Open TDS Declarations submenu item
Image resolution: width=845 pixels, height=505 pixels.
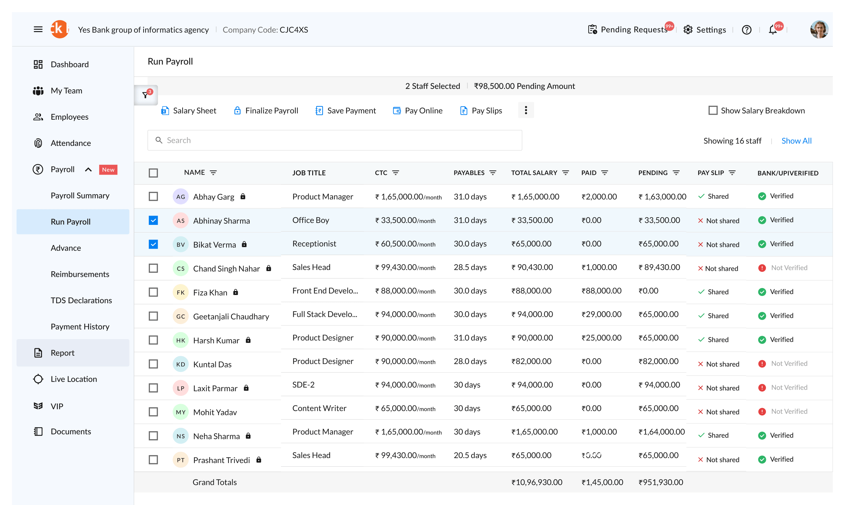pyautogui.click(x=81, y=300)
